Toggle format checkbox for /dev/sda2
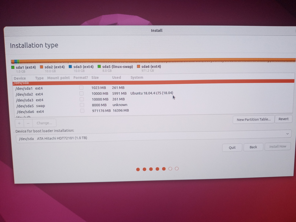The width and height of the screenshot is (296, 222). tap(81, 93)
